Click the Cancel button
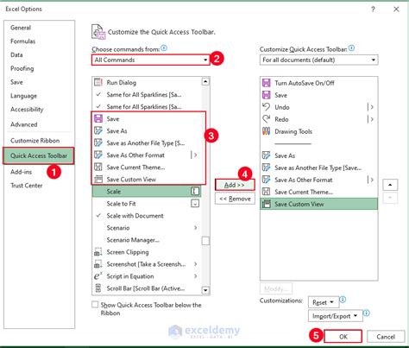The image size is (409, 348). pos(386,337)
